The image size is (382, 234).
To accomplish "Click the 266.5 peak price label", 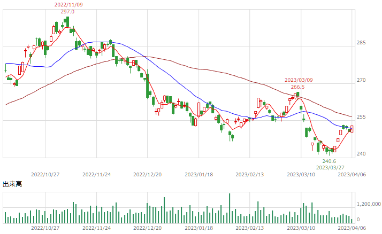I will pyautogui.click(x=297, y=87).
